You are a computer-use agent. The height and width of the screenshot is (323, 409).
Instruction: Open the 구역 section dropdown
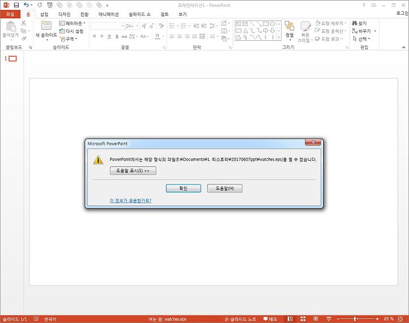(x=69, y=39)
